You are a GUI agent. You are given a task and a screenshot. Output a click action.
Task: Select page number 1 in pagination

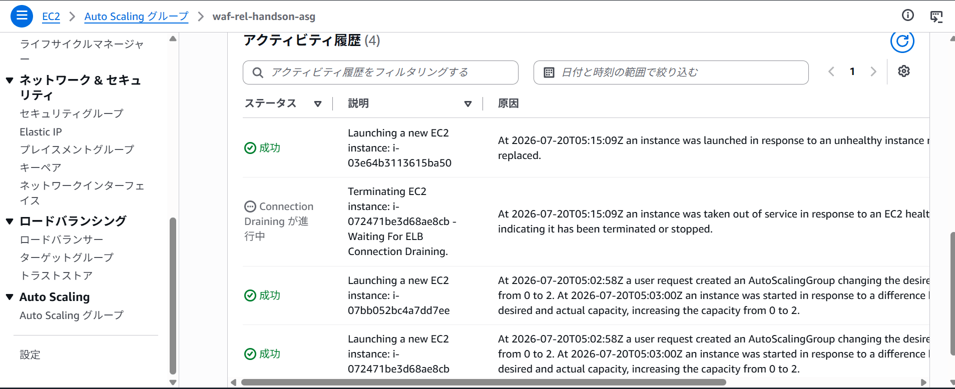pos(852,71)
